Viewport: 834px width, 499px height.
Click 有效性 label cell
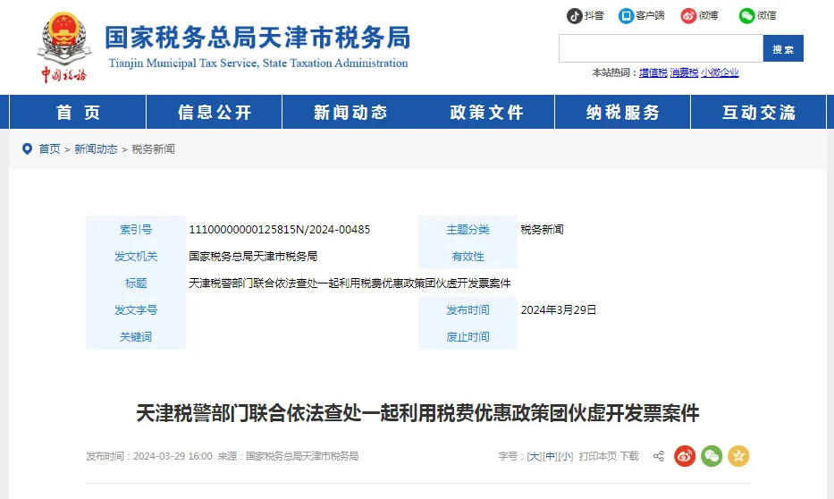coord(468,256)
